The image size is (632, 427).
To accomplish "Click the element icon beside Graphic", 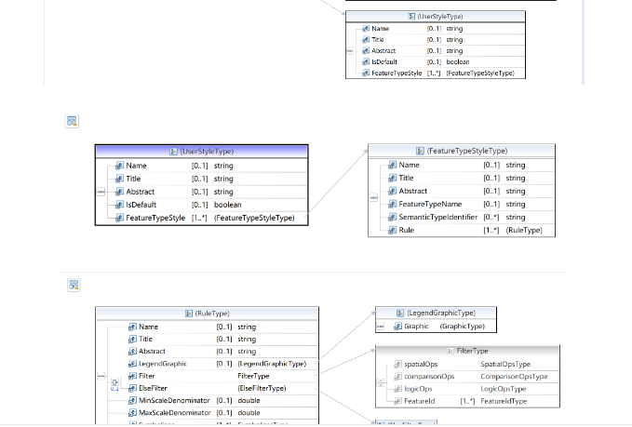I will (397, 327).
